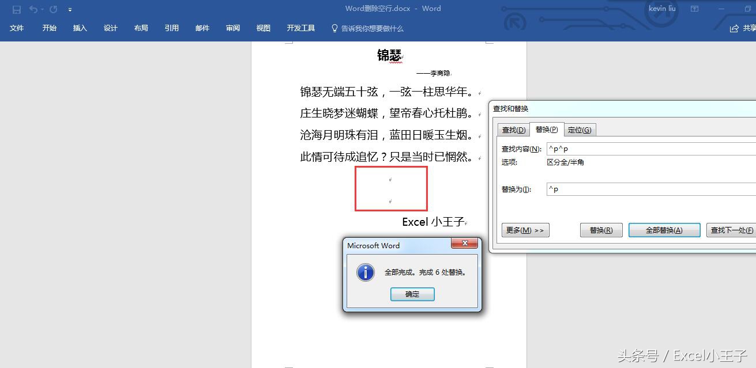Click the line 庄生晓梦迷蝴蝶
The height and width of the screenshot is (368, 756).
point(339,113)
